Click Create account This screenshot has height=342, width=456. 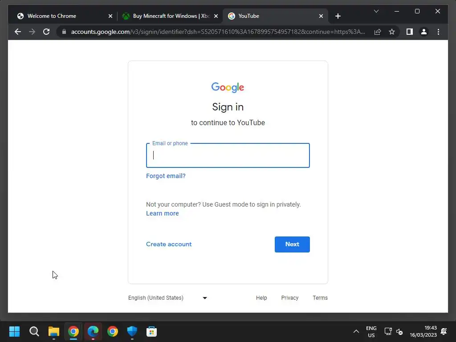click(x=169, y=244)
